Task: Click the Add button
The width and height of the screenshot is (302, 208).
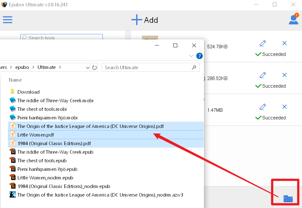Action: pyautogui.click(x=145, y=20)
